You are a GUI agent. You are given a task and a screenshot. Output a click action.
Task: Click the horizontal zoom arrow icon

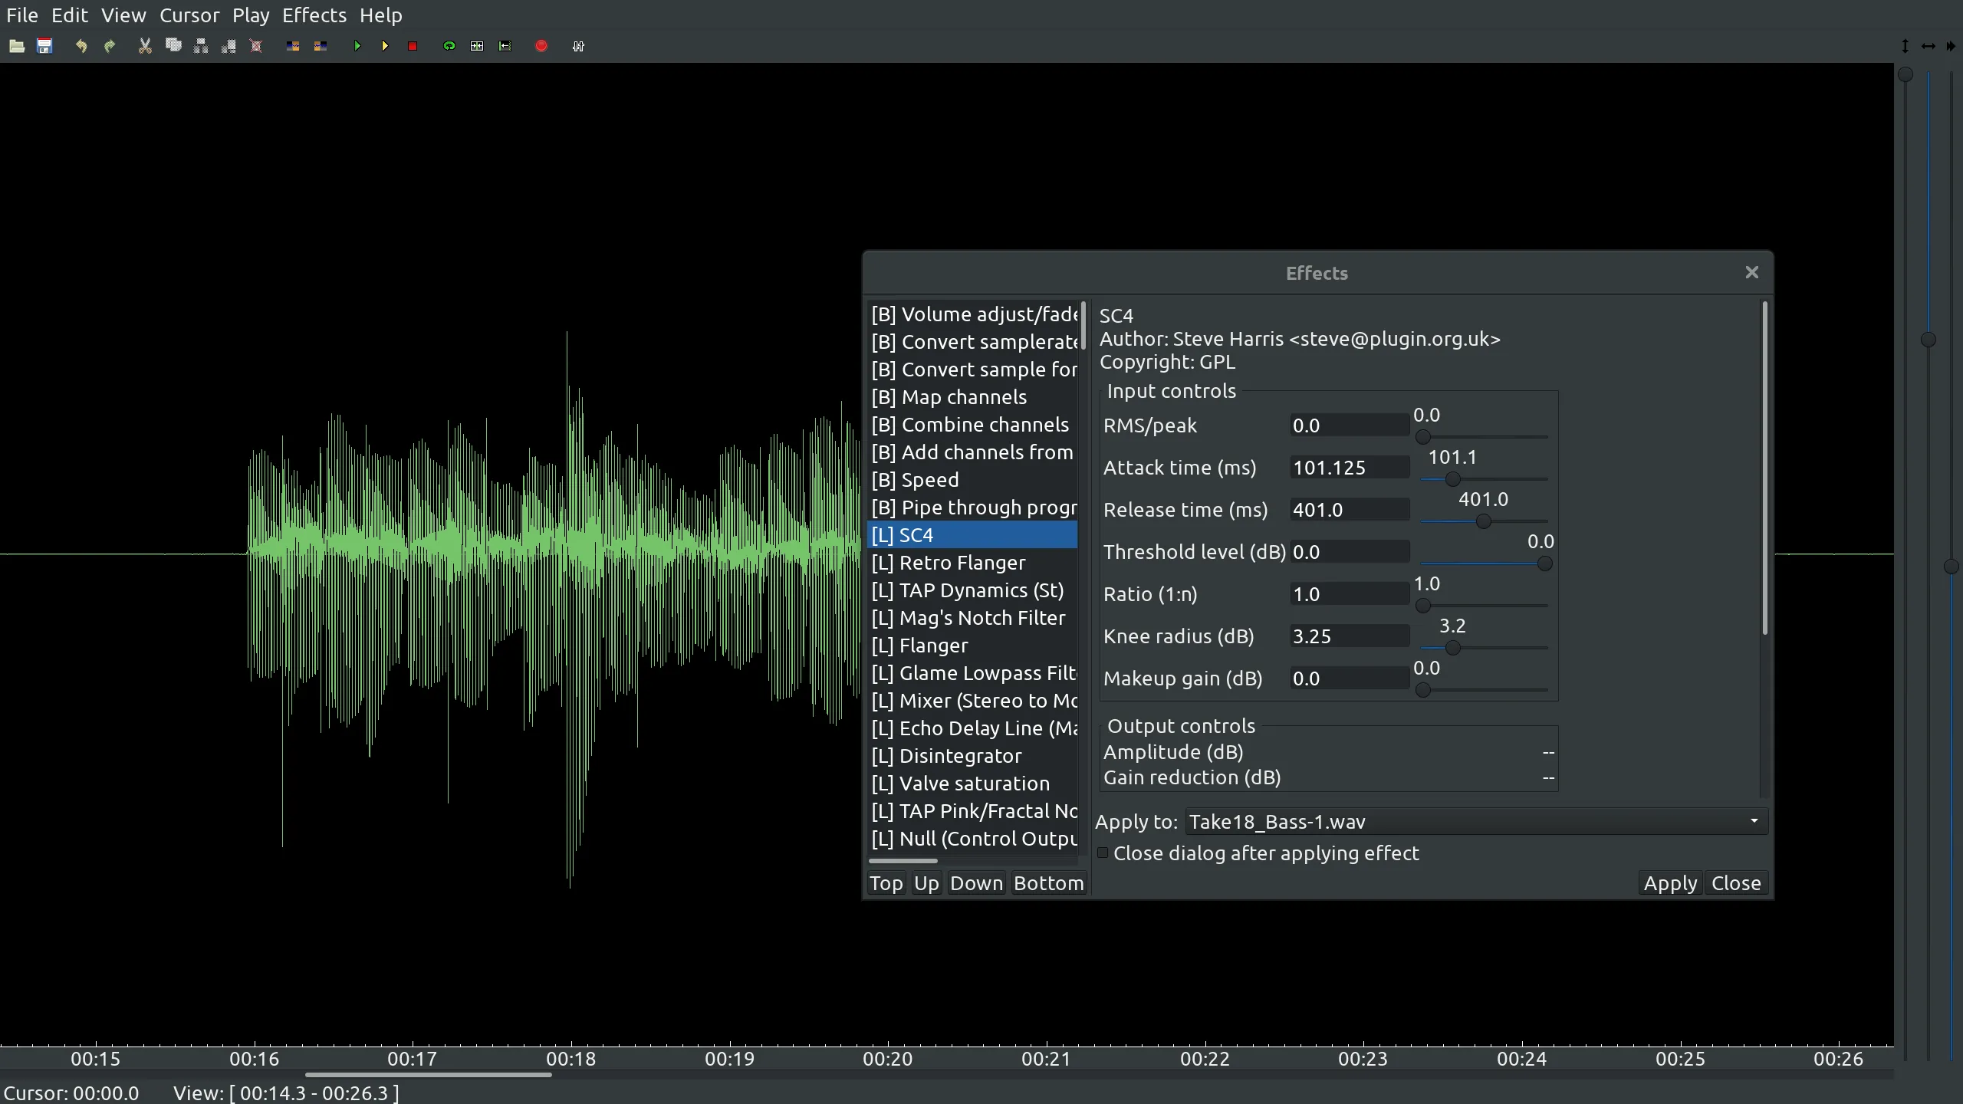tap(1928, 46)
